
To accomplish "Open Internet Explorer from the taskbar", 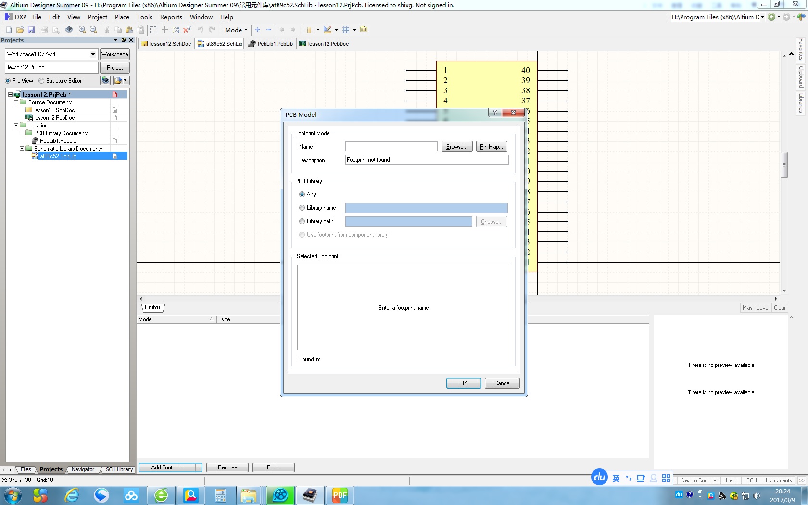I will pos(72,495).
